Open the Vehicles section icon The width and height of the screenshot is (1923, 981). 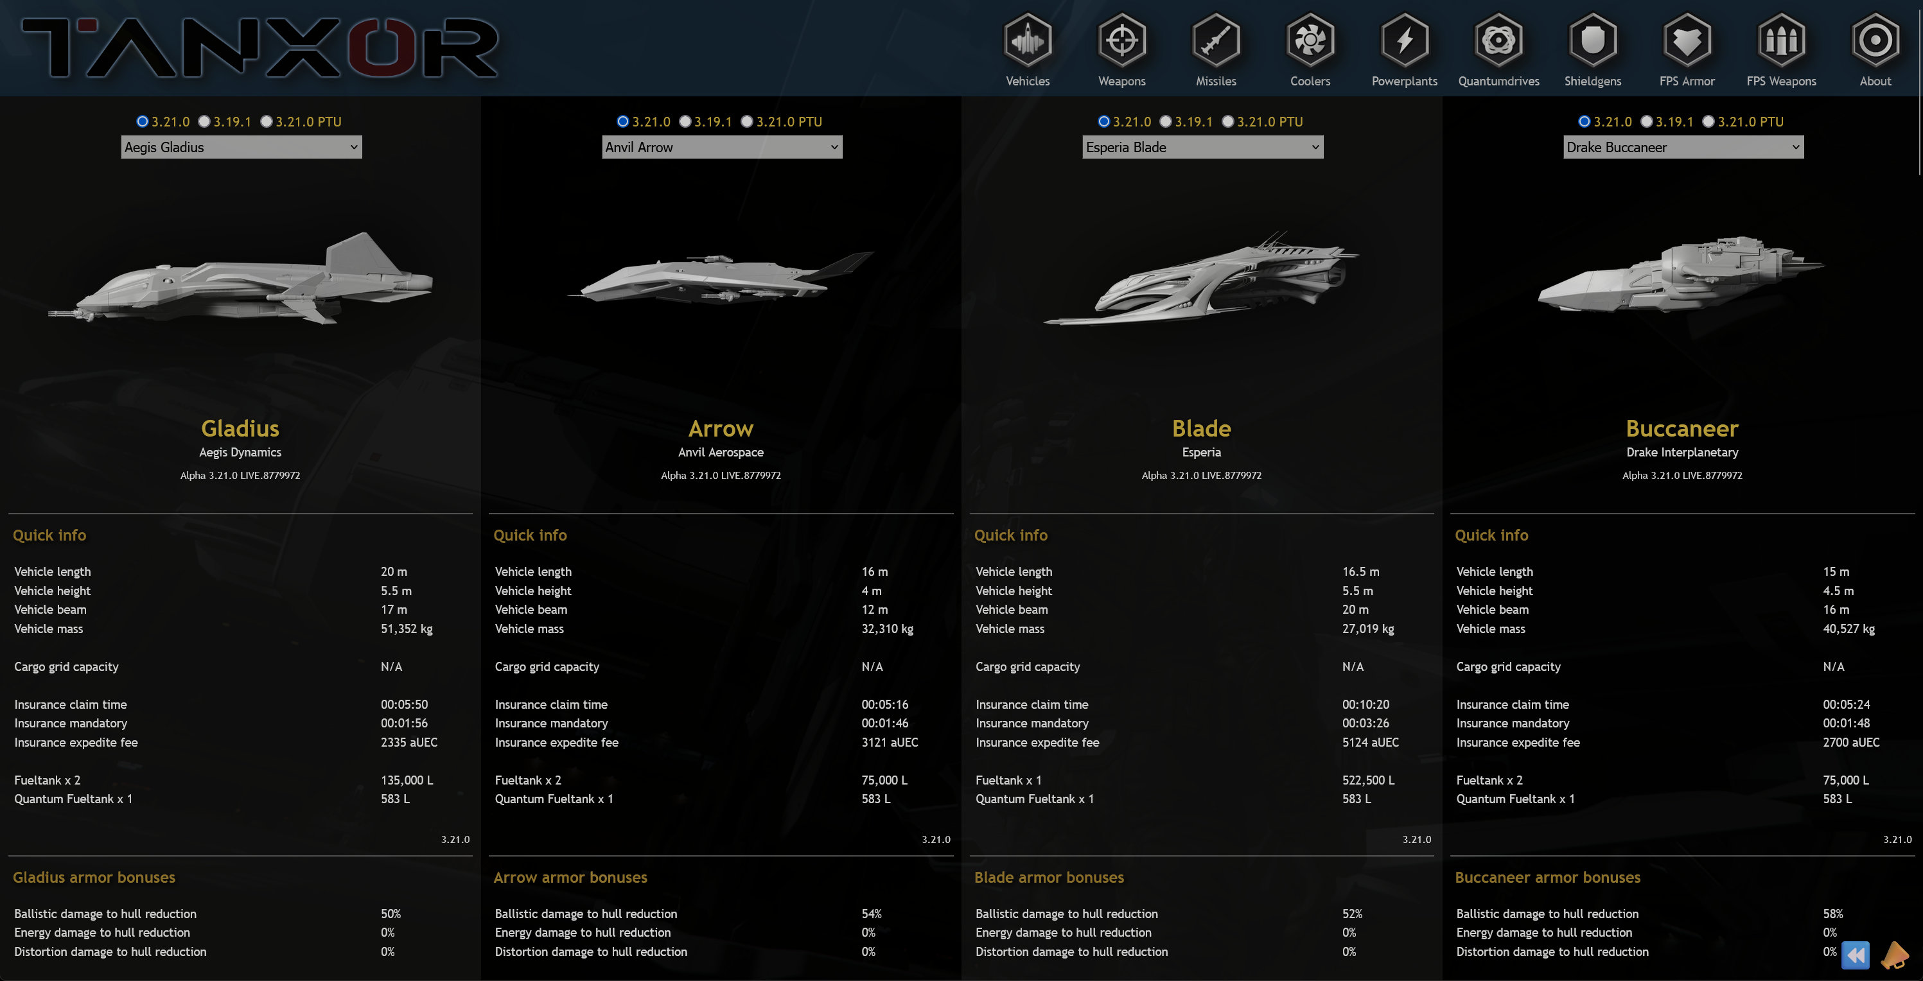(1027, 40)
